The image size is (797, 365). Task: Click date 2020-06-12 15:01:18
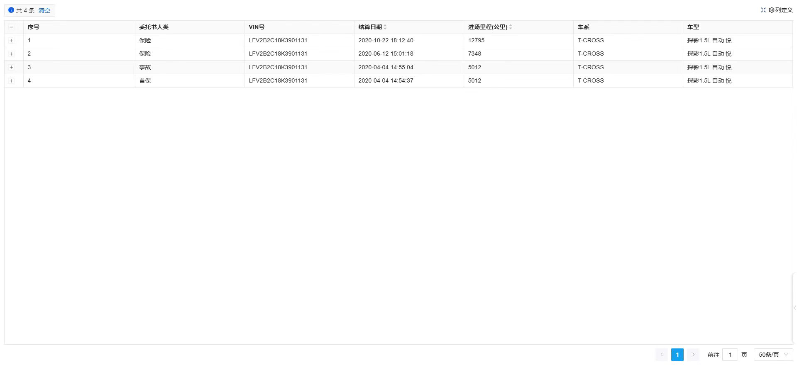click(386, 54)
